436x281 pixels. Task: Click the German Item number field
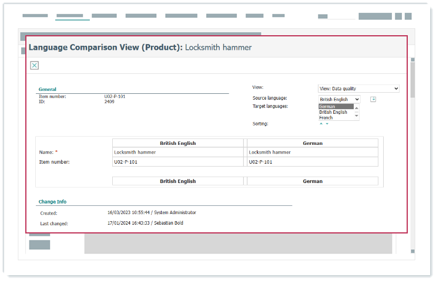312,162
